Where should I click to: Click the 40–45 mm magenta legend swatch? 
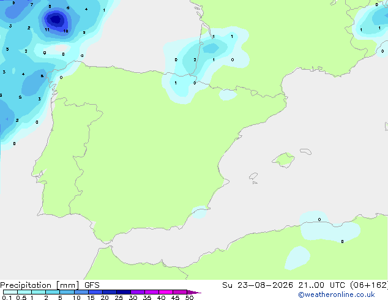(166, 292)
